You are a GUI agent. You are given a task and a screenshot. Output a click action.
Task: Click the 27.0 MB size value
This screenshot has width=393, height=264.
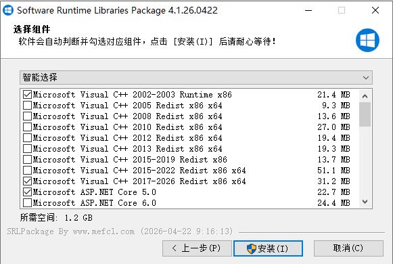(x=333, y=127)
